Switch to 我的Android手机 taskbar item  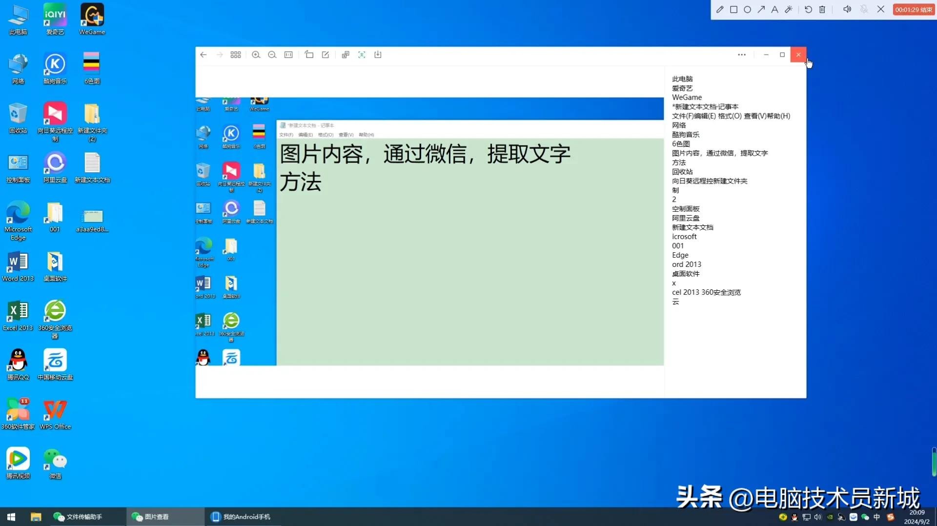241,517
